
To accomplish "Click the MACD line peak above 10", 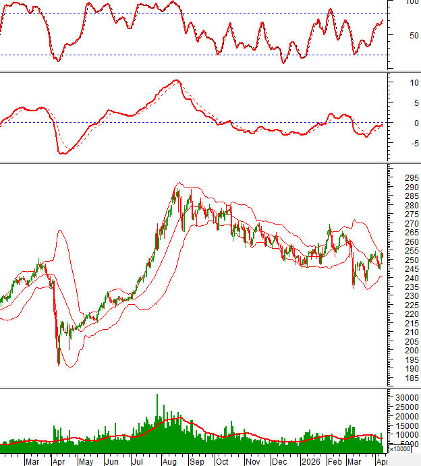I will point(176,80).
